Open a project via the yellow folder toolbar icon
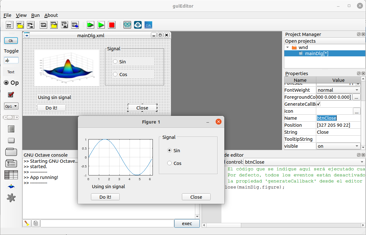Image resolution: width=366 pixels, height=235 pixels. pos(19,25)
